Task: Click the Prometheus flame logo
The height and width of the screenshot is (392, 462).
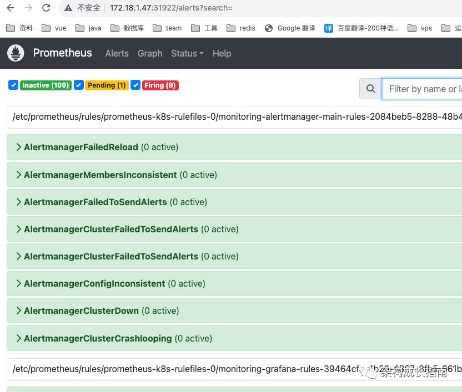Action: pyautogui.click(x=16, y=53)
